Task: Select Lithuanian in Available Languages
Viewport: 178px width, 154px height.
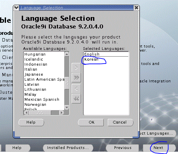Action: 44,89
